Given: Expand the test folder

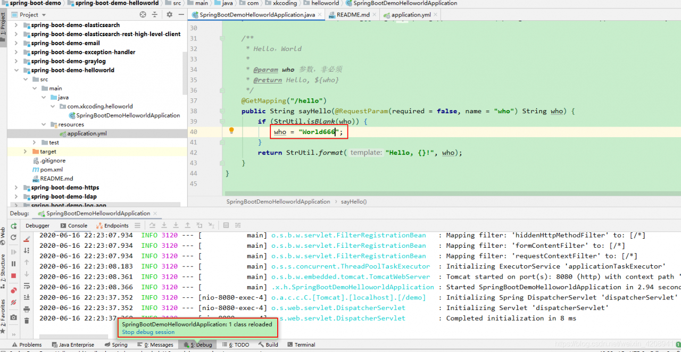Looking at the screenshot, I should click(x=34, y=143).
